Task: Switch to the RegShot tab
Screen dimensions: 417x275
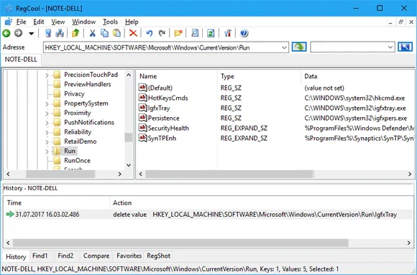Action: pos(158,256)
